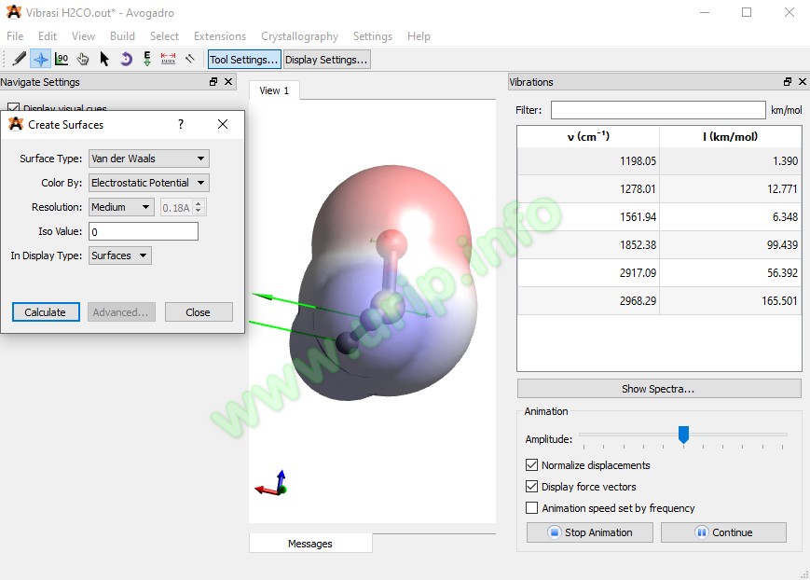Click the Continue animation button
The height and width of the screenshot is (580, 810).
[723, 532]
